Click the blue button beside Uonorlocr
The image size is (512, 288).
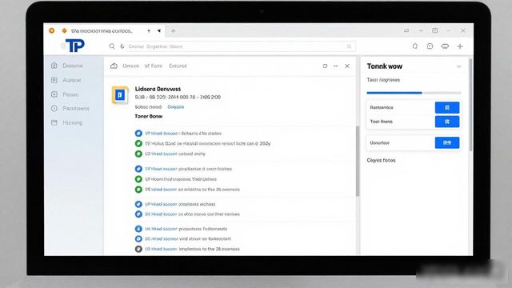[447, 142]
